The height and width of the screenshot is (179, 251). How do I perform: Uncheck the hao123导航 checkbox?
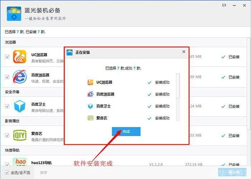click(7, 164)
